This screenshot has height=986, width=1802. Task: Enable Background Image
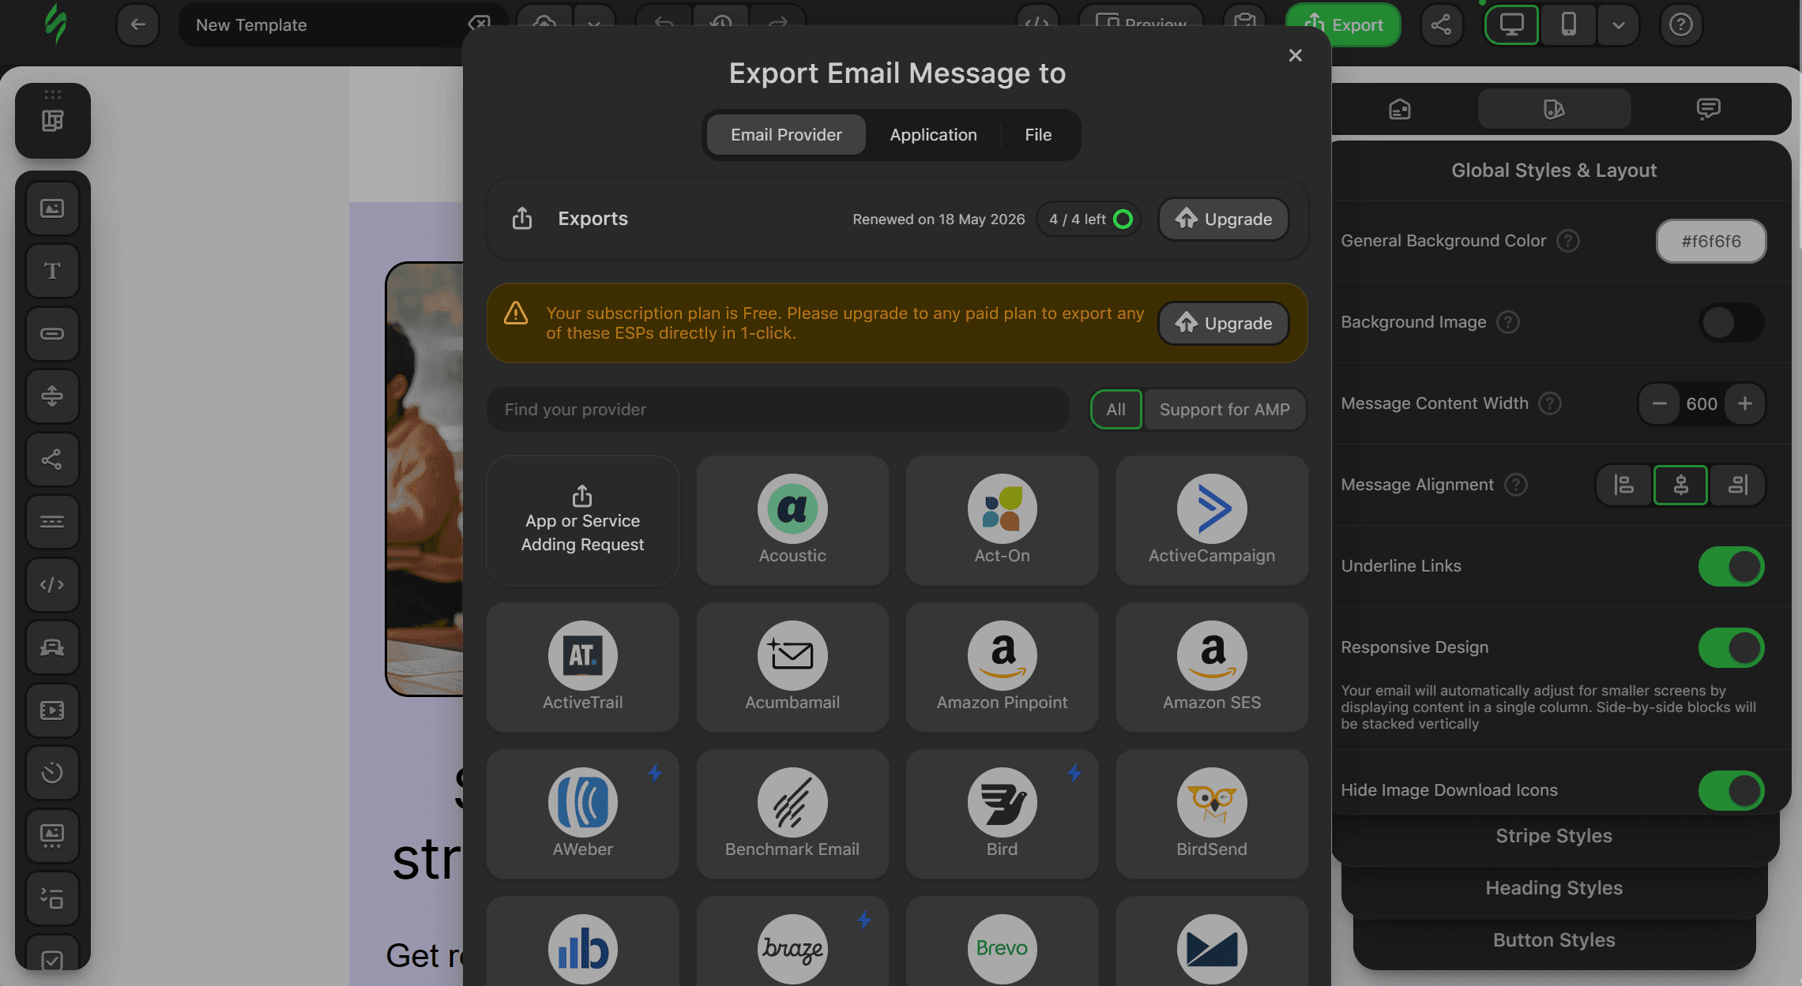(x=1732, y=322)
